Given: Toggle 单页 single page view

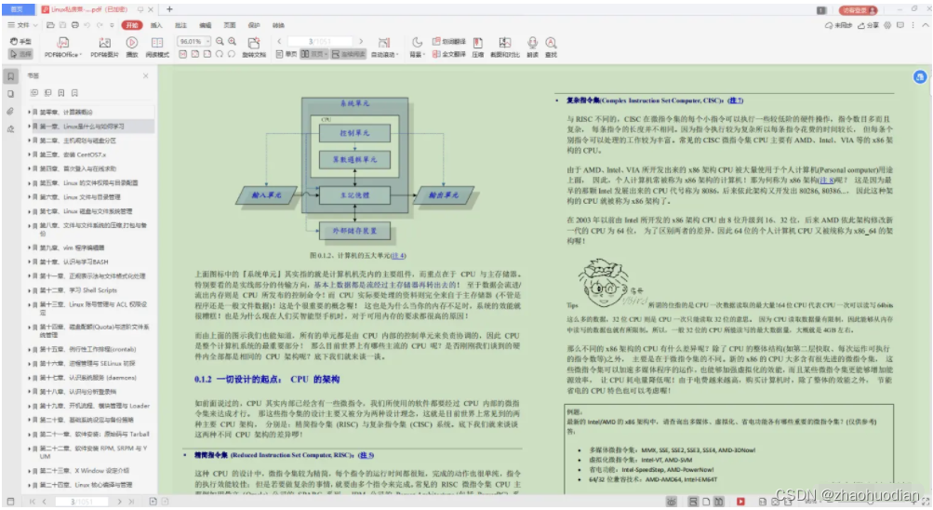Looking at the screenshot, I should (x=287, y=54).
